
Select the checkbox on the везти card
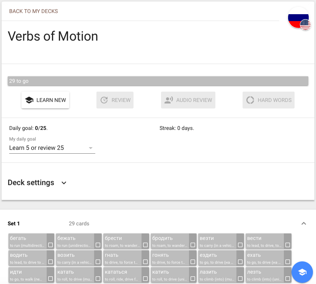(x=240, y=245)
